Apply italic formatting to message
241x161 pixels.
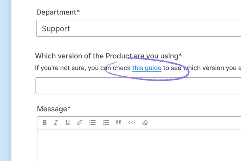point(56,123)
